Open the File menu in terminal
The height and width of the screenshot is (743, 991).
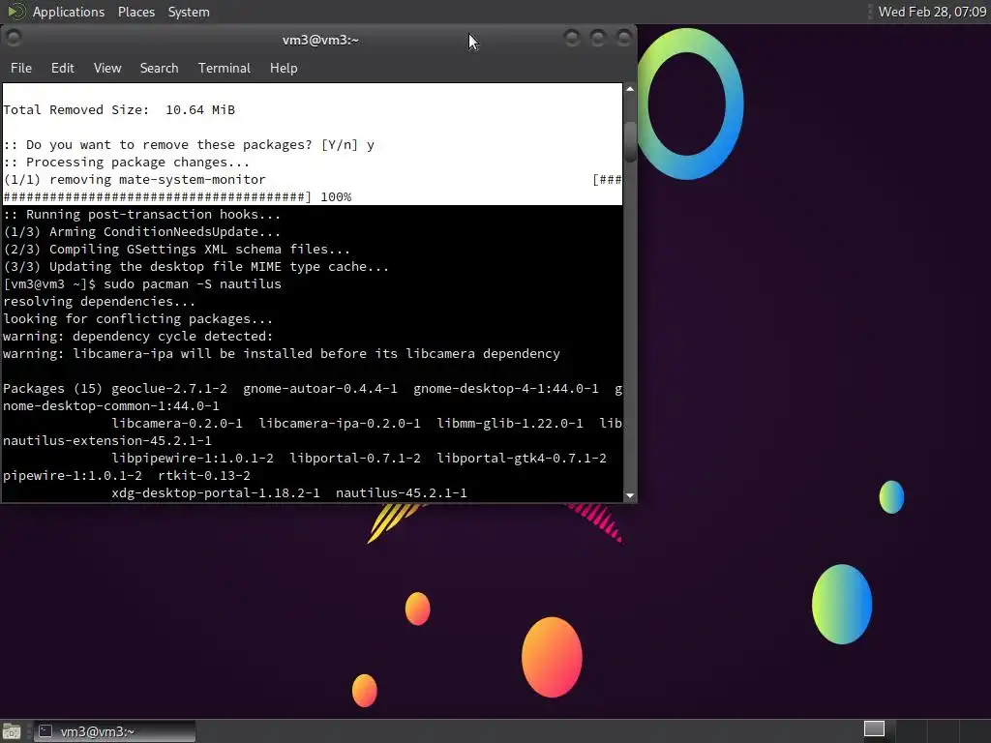click(x=21, y=68)
